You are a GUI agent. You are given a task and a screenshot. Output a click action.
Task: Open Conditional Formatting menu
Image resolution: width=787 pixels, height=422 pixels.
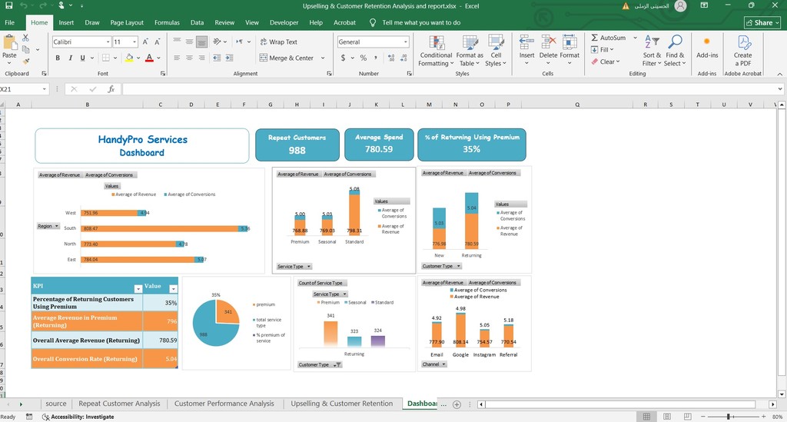pyautogui.click(x=436, y=51)
